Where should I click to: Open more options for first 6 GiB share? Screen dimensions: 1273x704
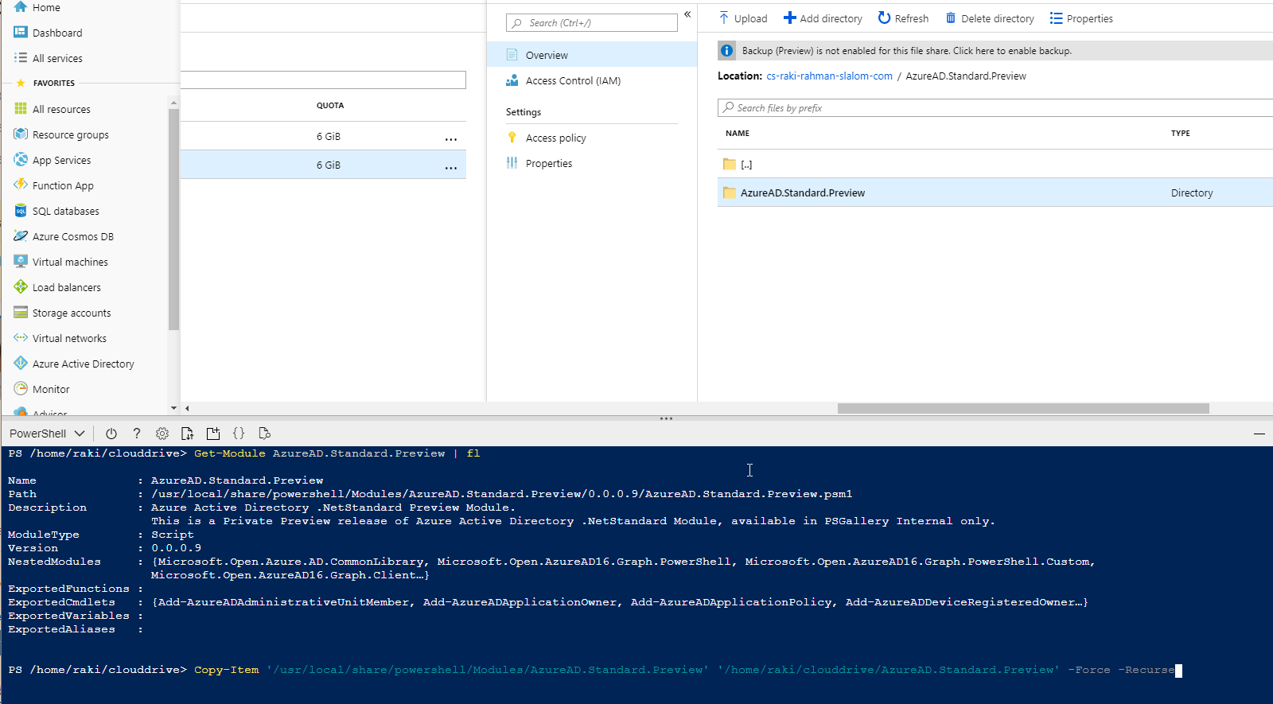451,138
